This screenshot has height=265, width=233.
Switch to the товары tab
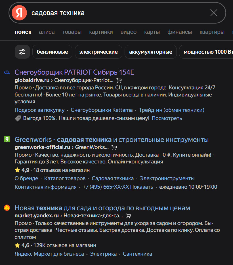coord(72,32)
